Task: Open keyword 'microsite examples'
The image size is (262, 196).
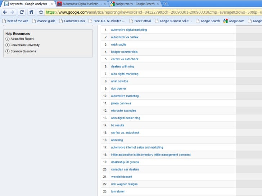Action: pyautogui.click(x=123, y=111)
